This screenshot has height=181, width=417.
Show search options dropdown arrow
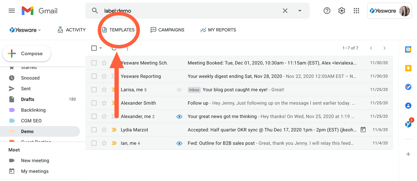pos(300,11)
